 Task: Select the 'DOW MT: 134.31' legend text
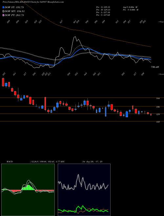pyautogui.click(x=15, y=11)
